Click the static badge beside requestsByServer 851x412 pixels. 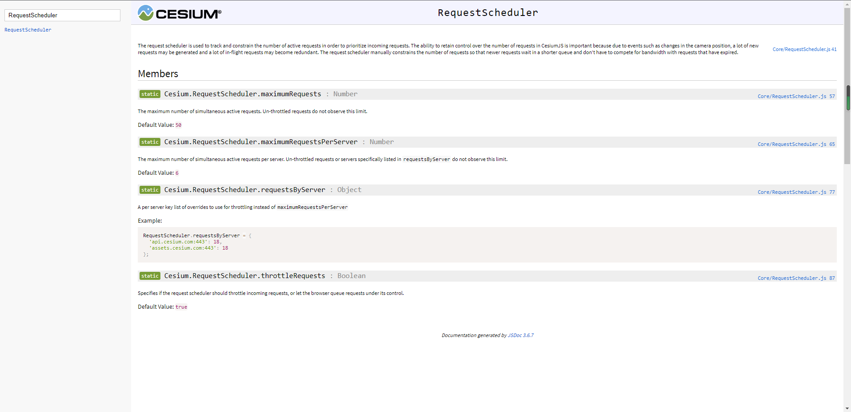[150, 190]
